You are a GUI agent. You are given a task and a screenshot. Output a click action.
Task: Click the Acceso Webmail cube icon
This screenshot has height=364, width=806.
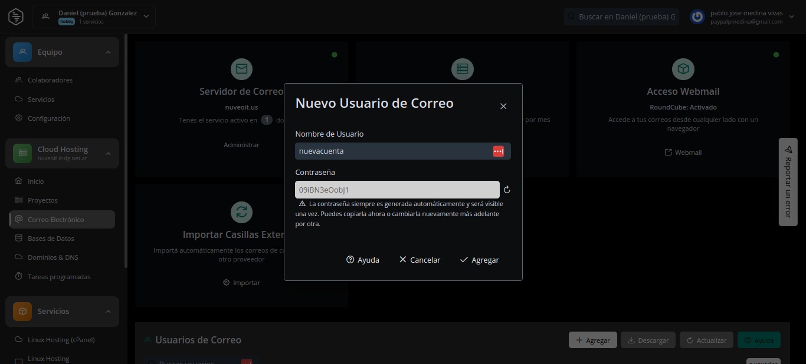(x=683, y=70)
